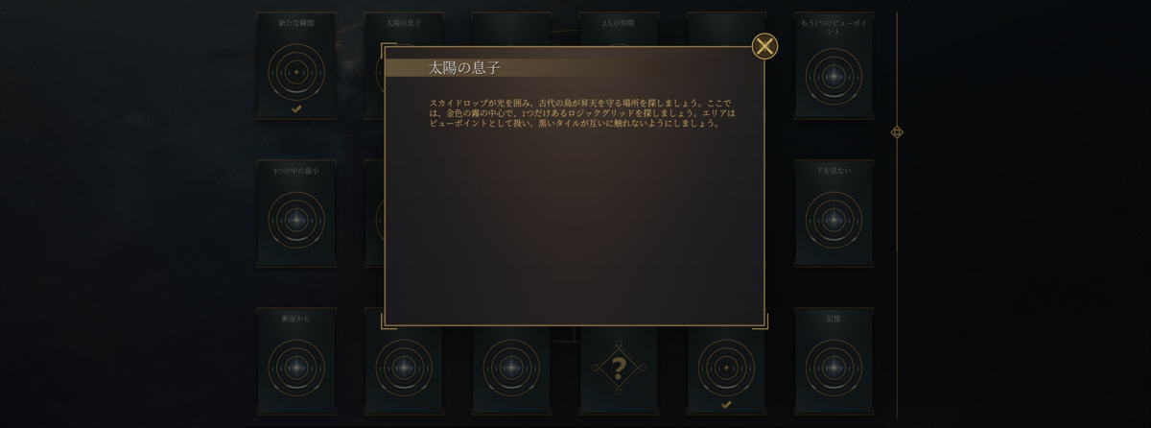This screenshot has width=1151, height=428.
Task: Select the 新たな瞬間 card emblem
Action: click(x=296, y=72)
